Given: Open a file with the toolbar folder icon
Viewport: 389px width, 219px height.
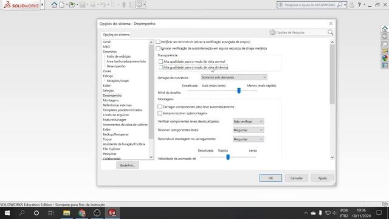Looking at the screenshot, I should pos(72,5).
